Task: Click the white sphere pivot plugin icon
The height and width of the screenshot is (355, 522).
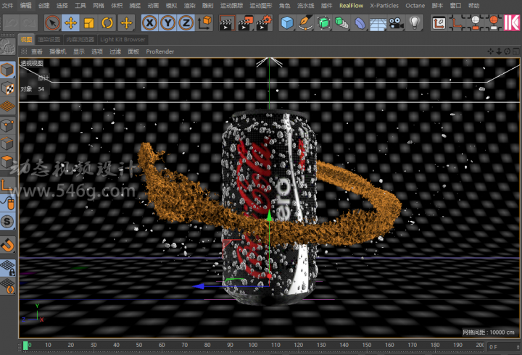Action: (476, 23)
